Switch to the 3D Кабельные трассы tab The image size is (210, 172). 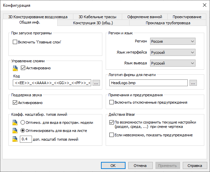coord(97,17)
